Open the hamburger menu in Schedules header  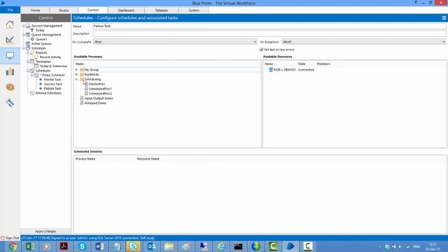pos(444,18)
